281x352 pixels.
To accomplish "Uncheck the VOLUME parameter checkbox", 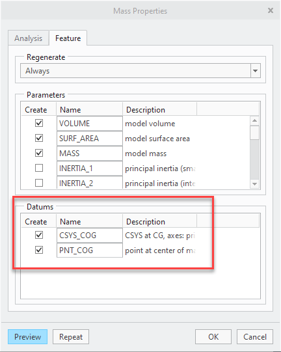I will pyautogui.click(x=39, y=123).
